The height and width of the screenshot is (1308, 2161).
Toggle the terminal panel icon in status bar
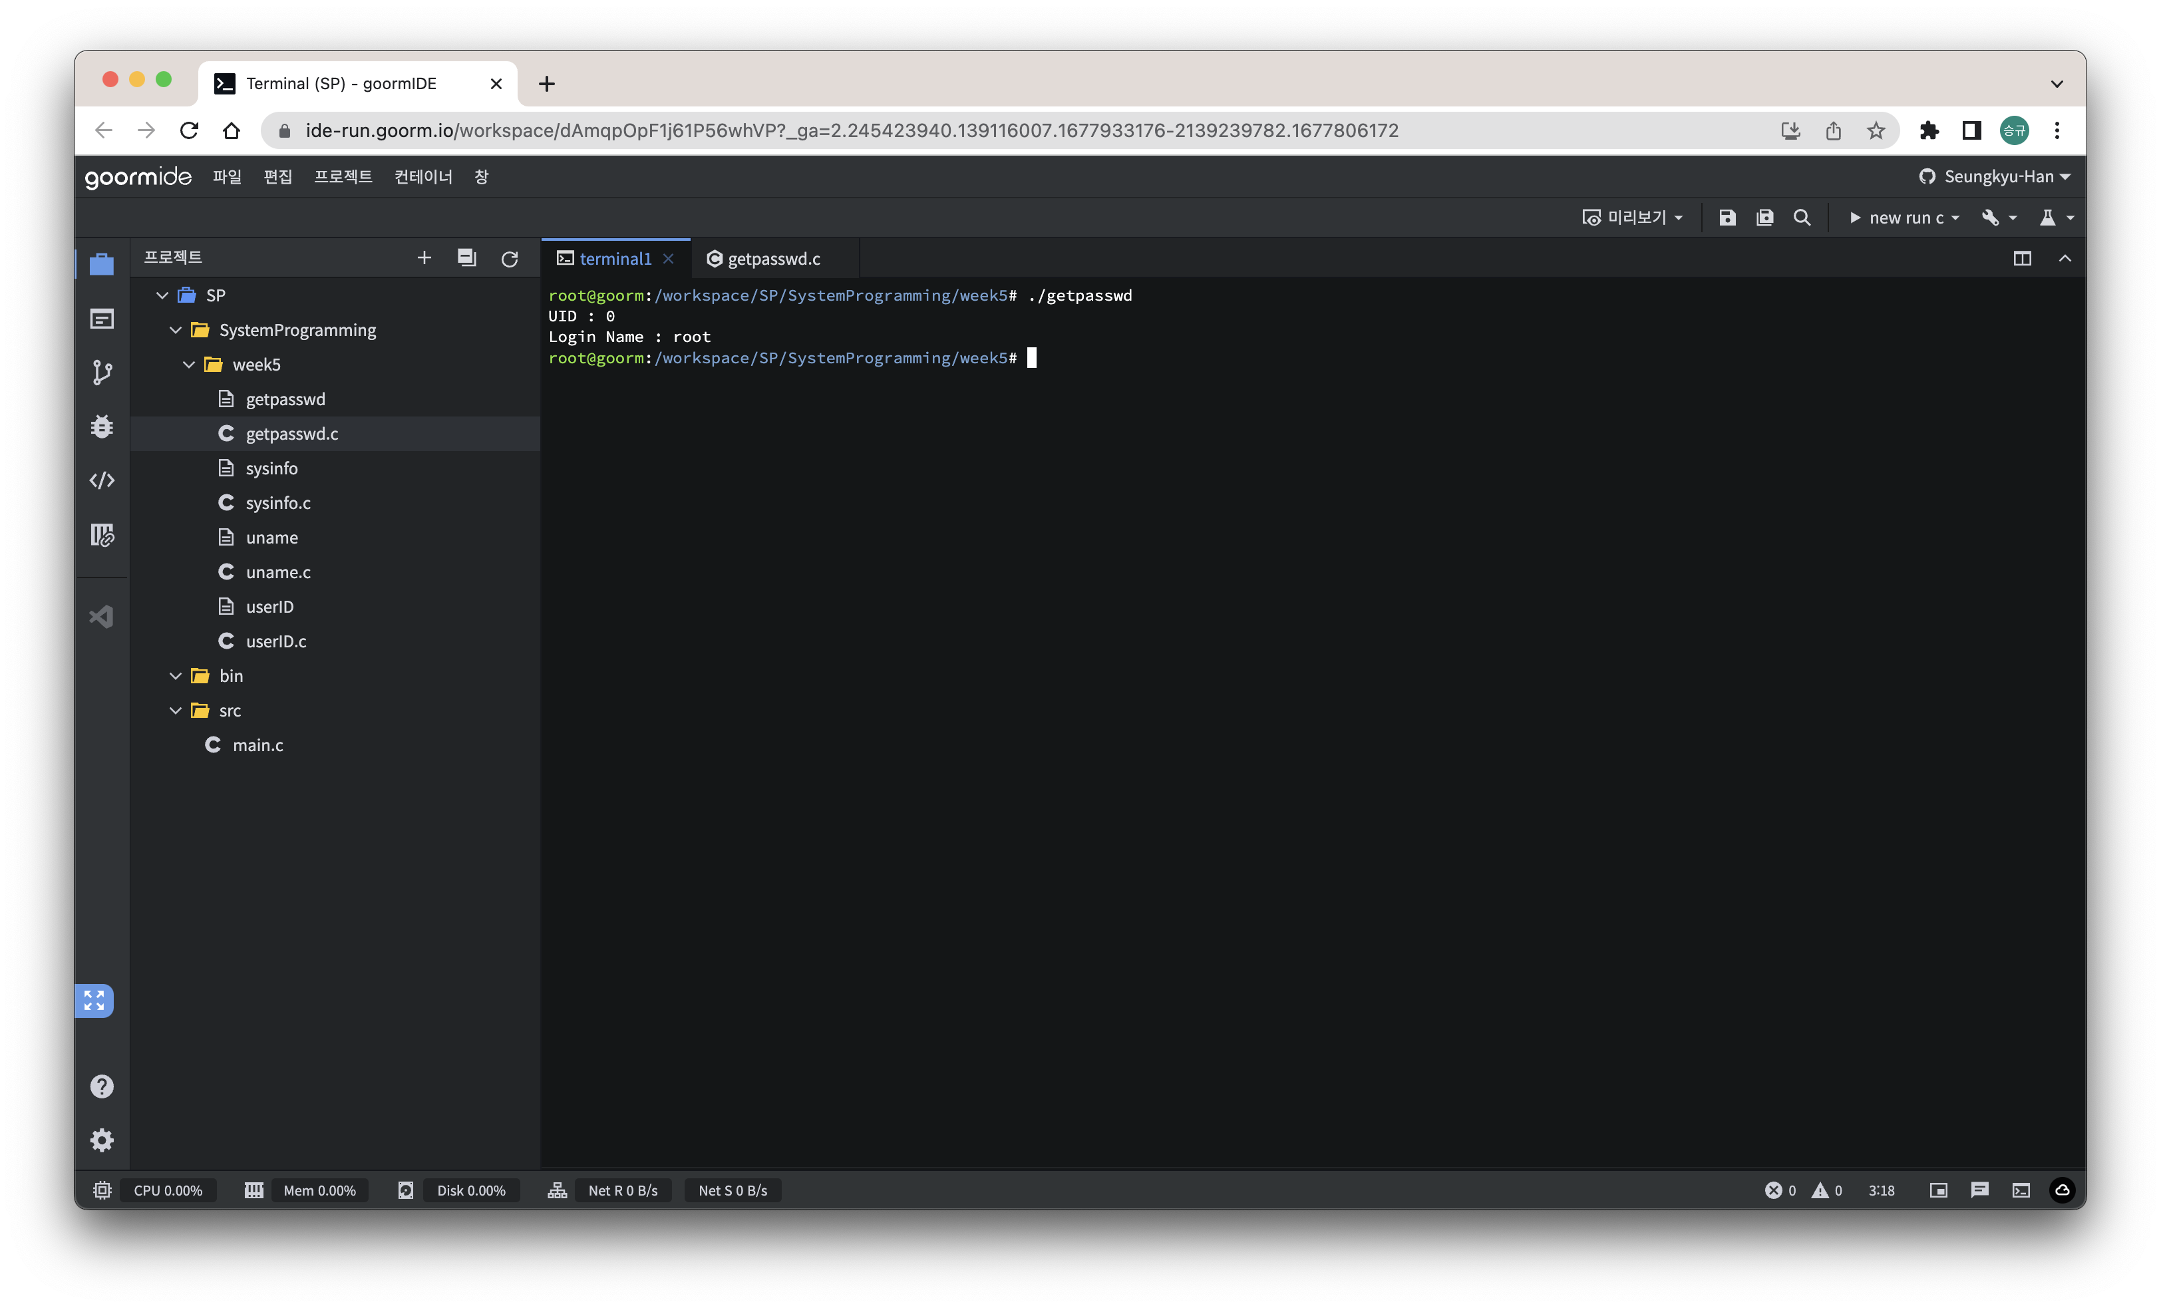[2021, 1190]
